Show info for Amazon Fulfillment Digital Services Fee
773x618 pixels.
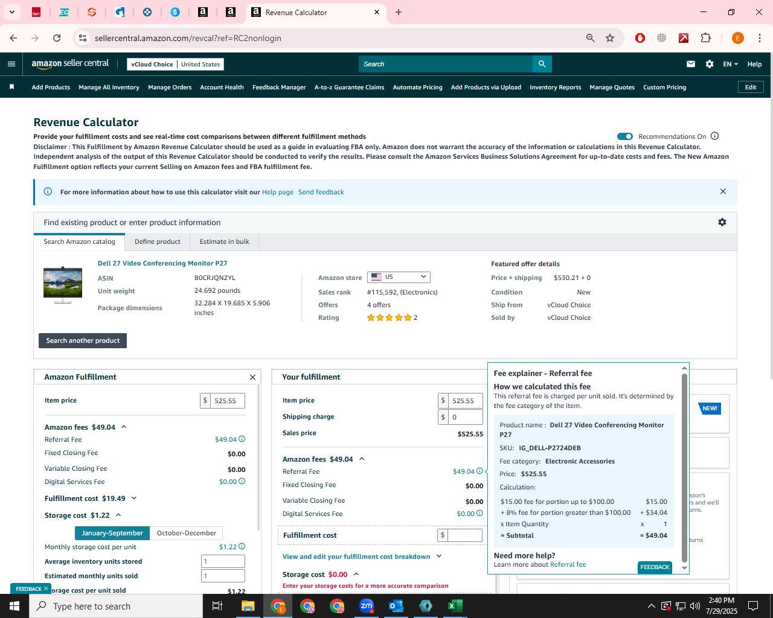click(242, 481)
